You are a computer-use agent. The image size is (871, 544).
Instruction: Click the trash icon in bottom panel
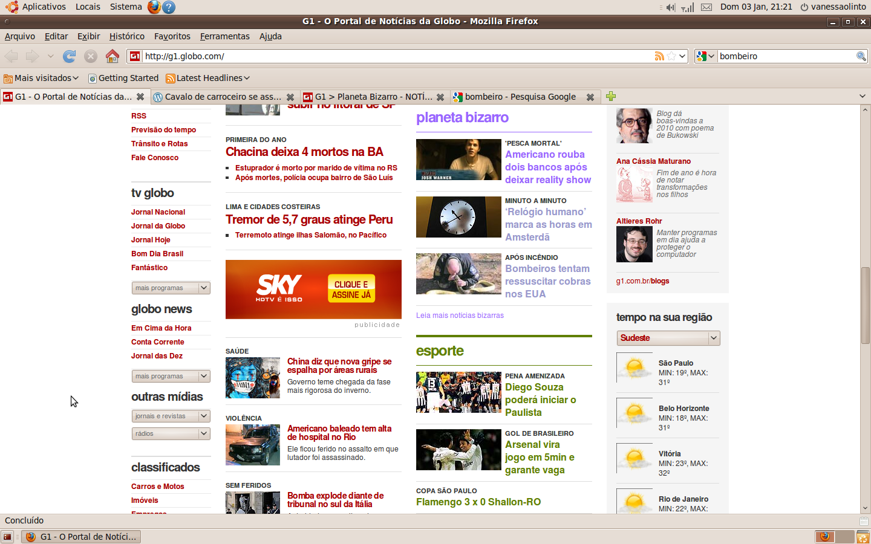tap(863, 537)
